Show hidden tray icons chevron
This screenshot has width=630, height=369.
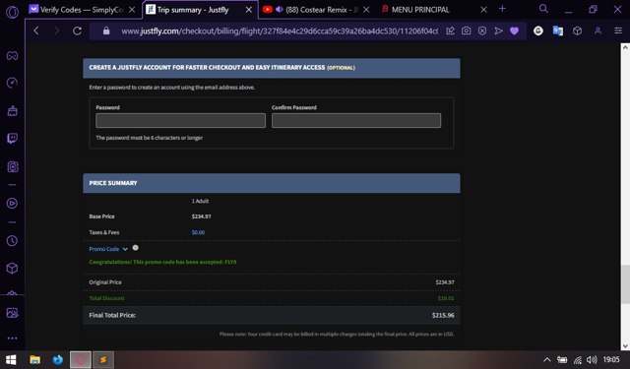pyautogui.click(x=547, y=360)
